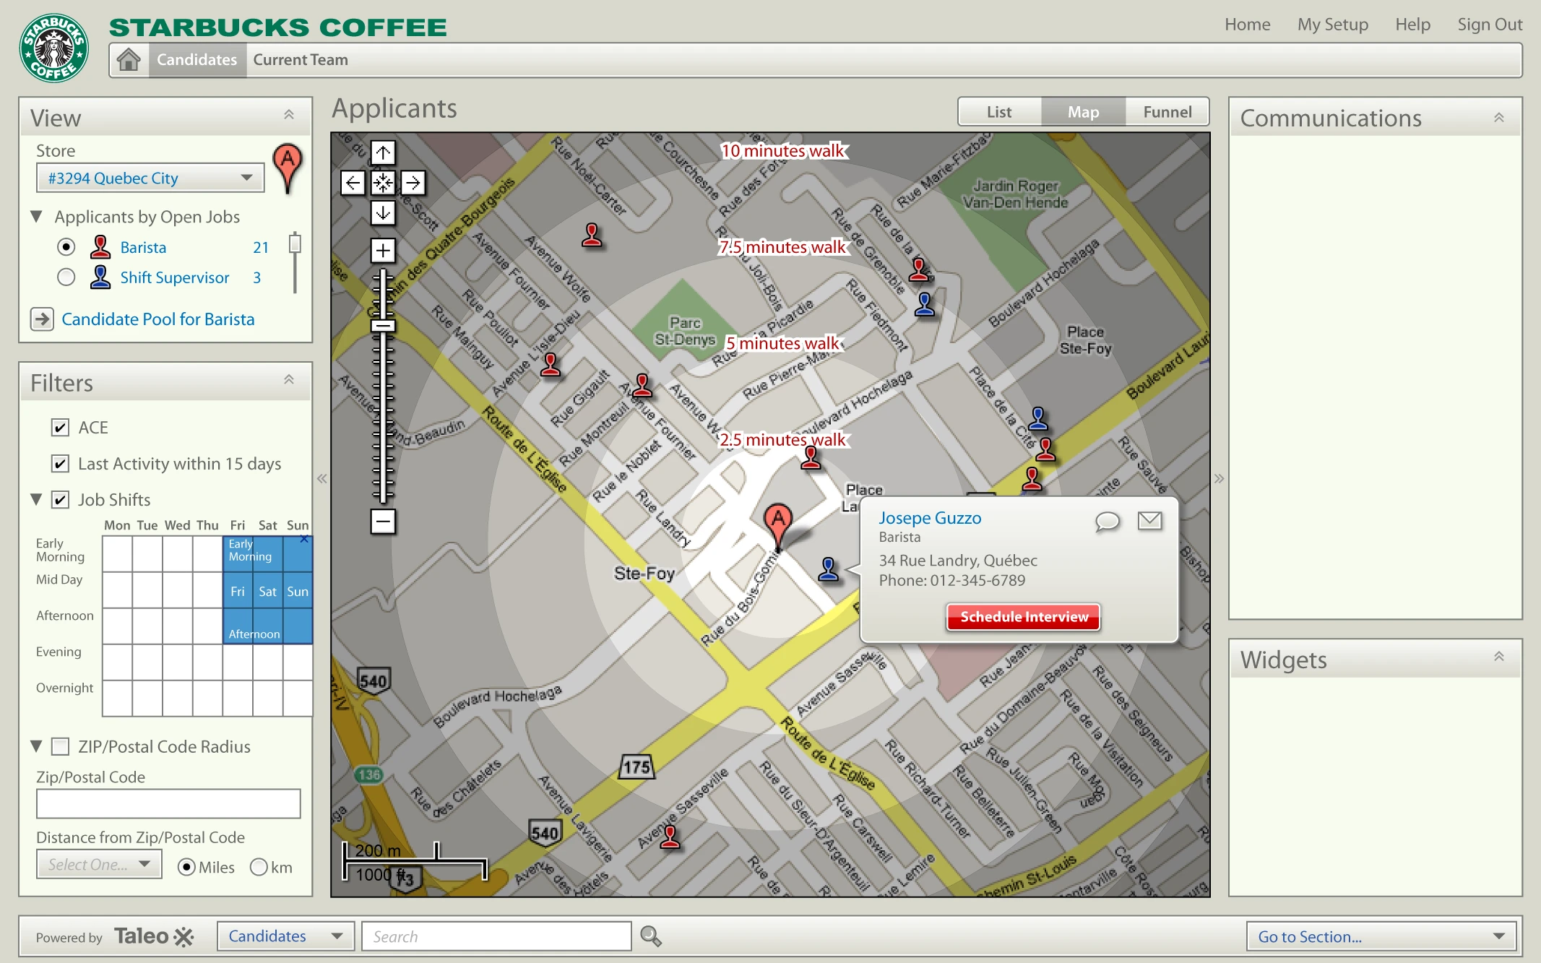Uncheck the ACE filter checkbox
This screenshot has width=1541, height=963.
(61, 428)
